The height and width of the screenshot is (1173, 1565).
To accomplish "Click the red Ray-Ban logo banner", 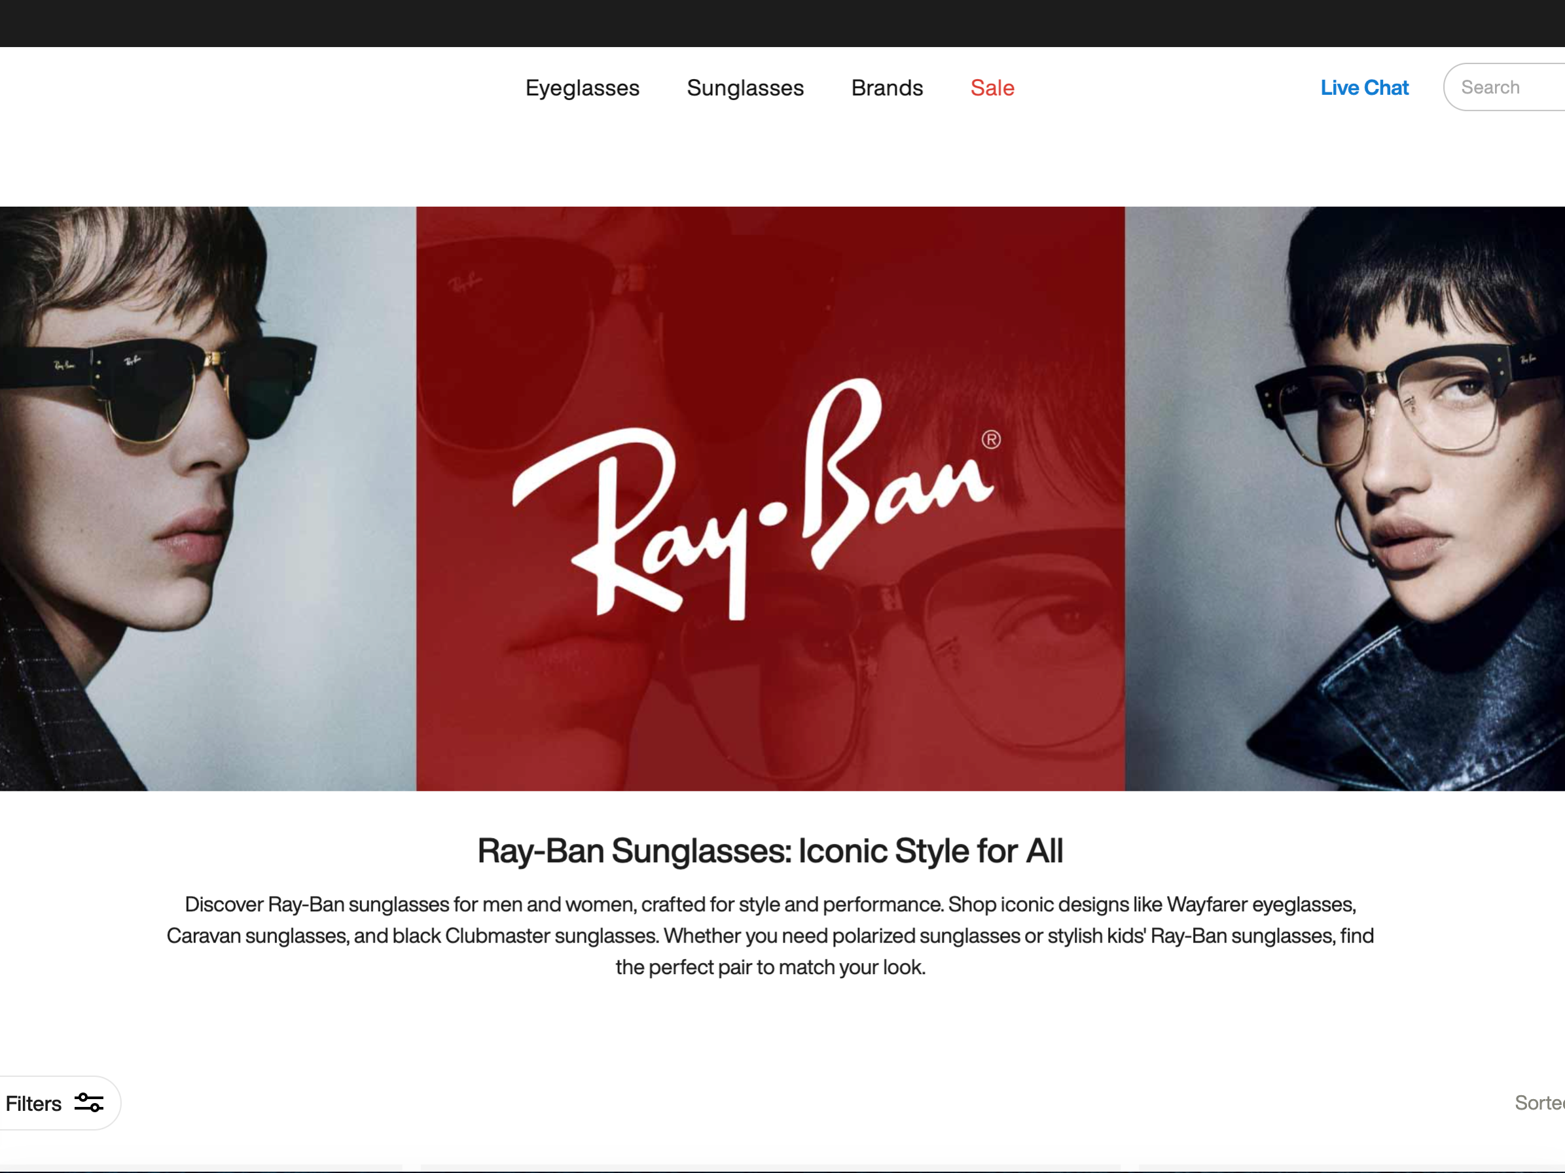I will [770, 499].
